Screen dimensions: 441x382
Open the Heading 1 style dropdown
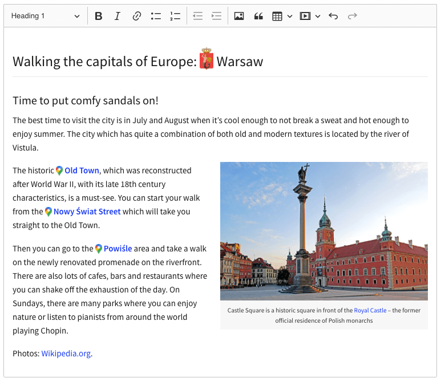coord(46,16)
